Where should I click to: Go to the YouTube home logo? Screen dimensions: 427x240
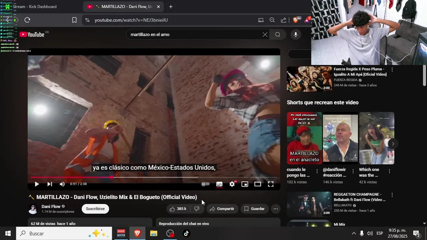tap(32, 34)
